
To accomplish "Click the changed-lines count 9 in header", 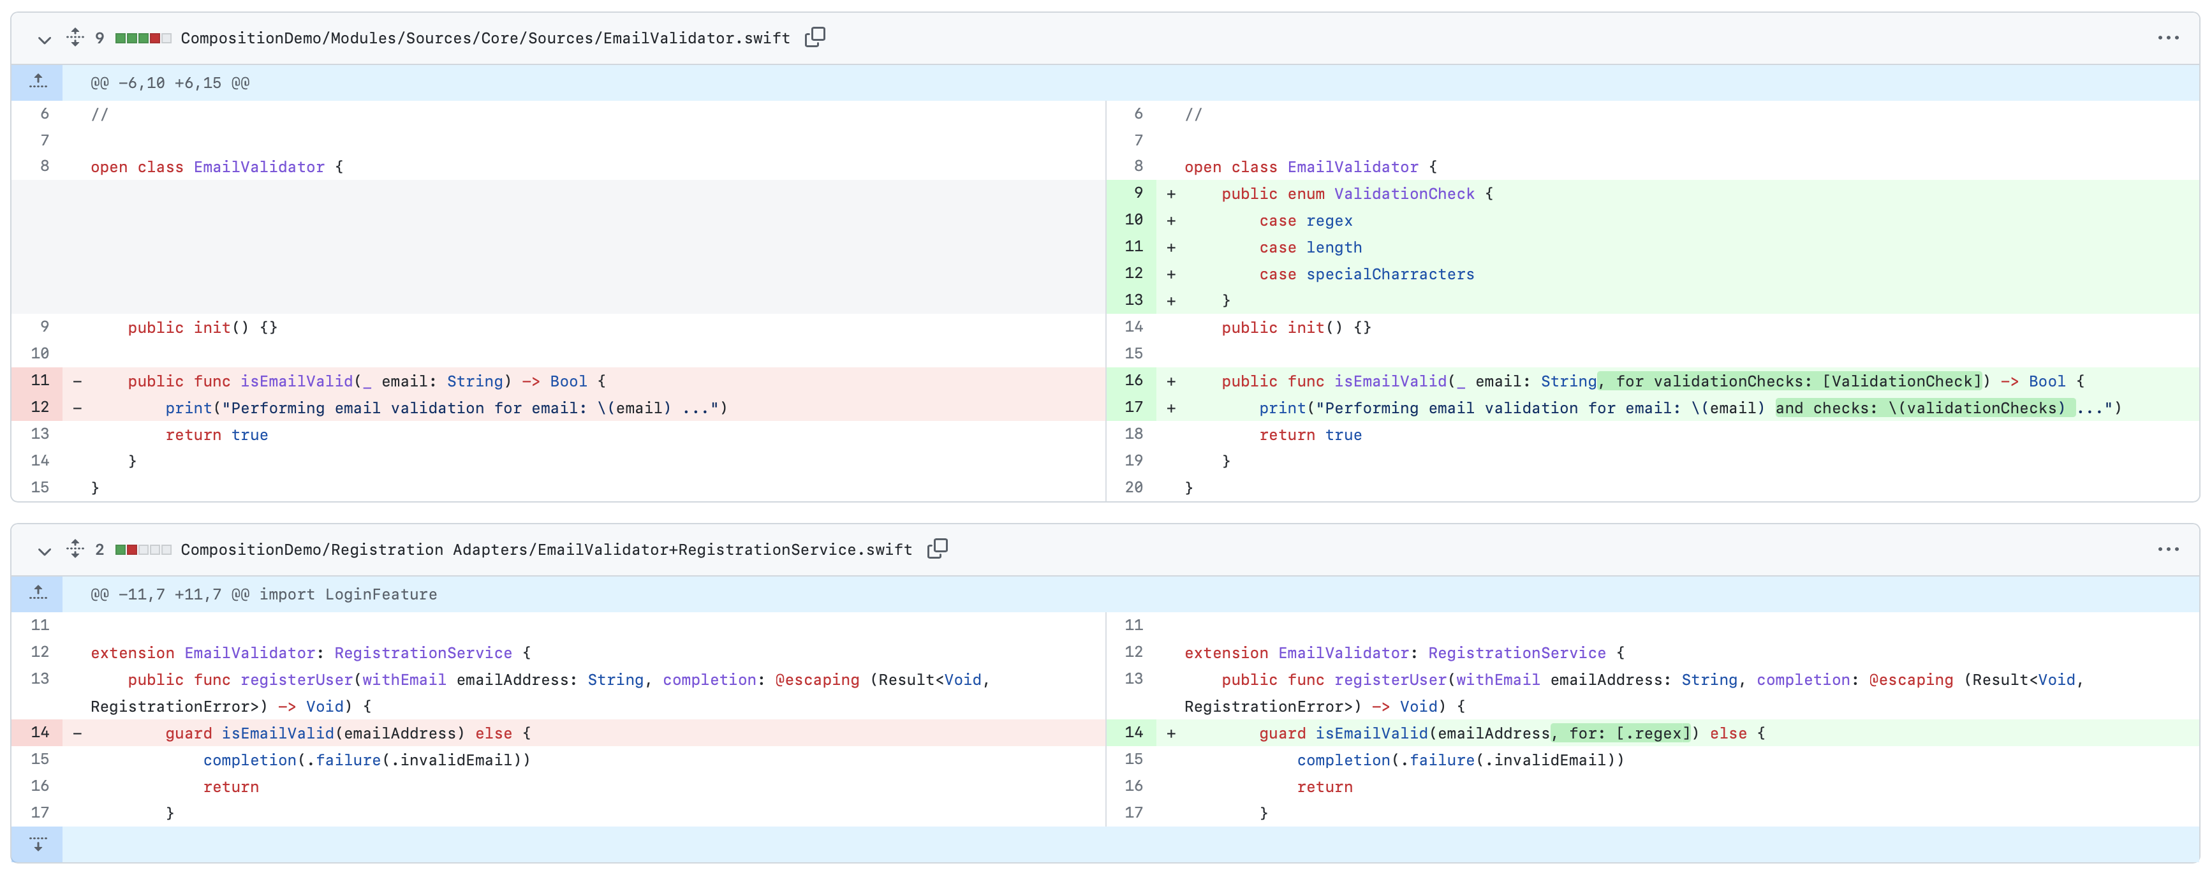I will point(100,39).
